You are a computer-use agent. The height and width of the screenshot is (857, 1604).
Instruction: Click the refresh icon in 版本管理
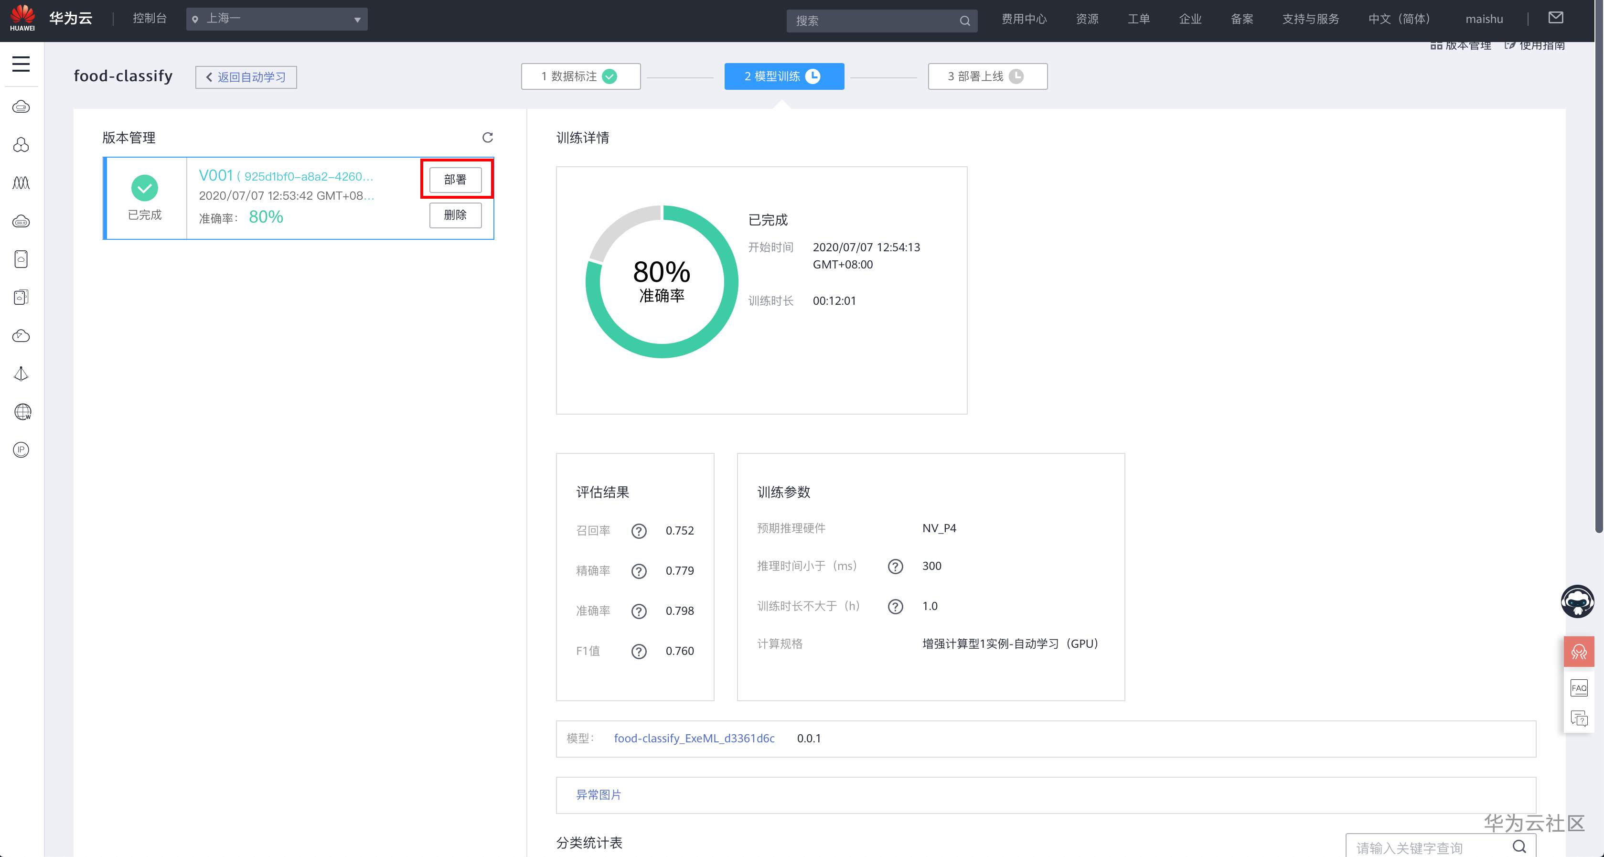tap(488, 137)
